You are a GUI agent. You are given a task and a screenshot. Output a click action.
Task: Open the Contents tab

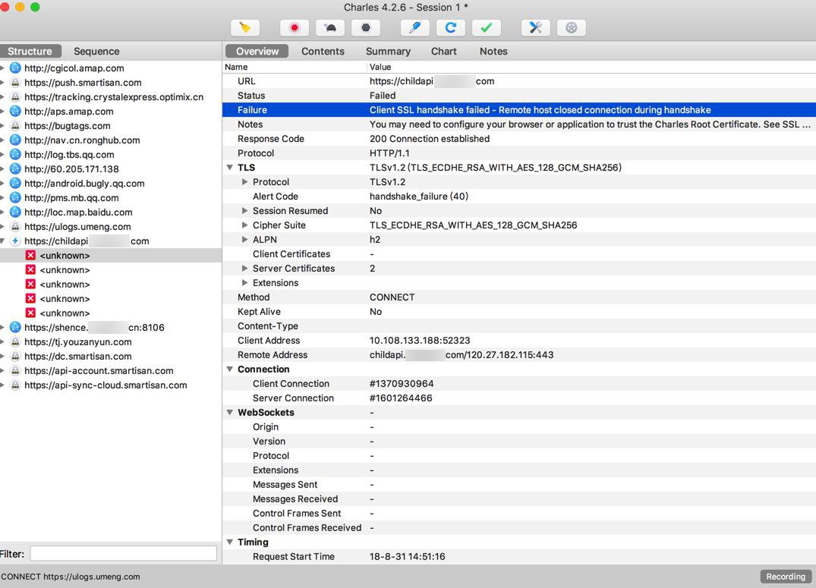(323, 51)
